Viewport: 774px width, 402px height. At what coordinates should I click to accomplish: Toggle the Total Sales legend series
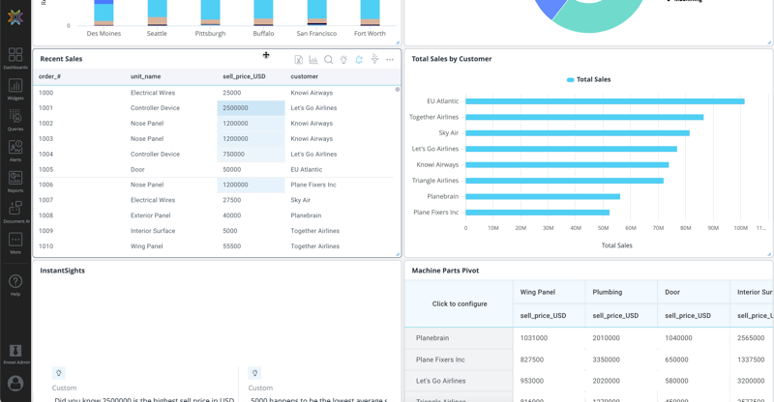(x=588, y=79)
